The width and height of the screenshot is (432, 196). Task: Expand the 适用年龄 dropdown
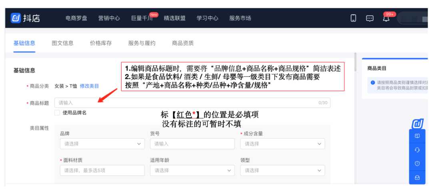pyautogui.click(x=192, y=170)
